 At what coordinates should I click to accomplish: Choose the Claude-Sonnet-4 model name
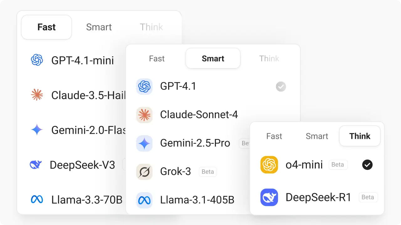point(199,115)
